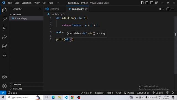The image size is (177, 100).
Task: Open Customize Layout options
Action: coord(157,3)
